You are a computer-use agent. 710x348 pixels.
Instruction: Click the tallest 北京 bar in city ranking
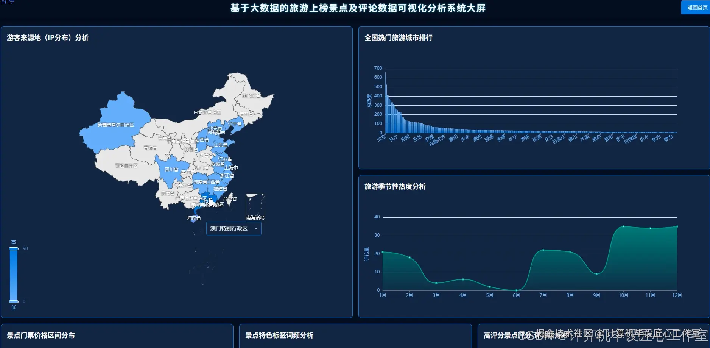point(386,103)
